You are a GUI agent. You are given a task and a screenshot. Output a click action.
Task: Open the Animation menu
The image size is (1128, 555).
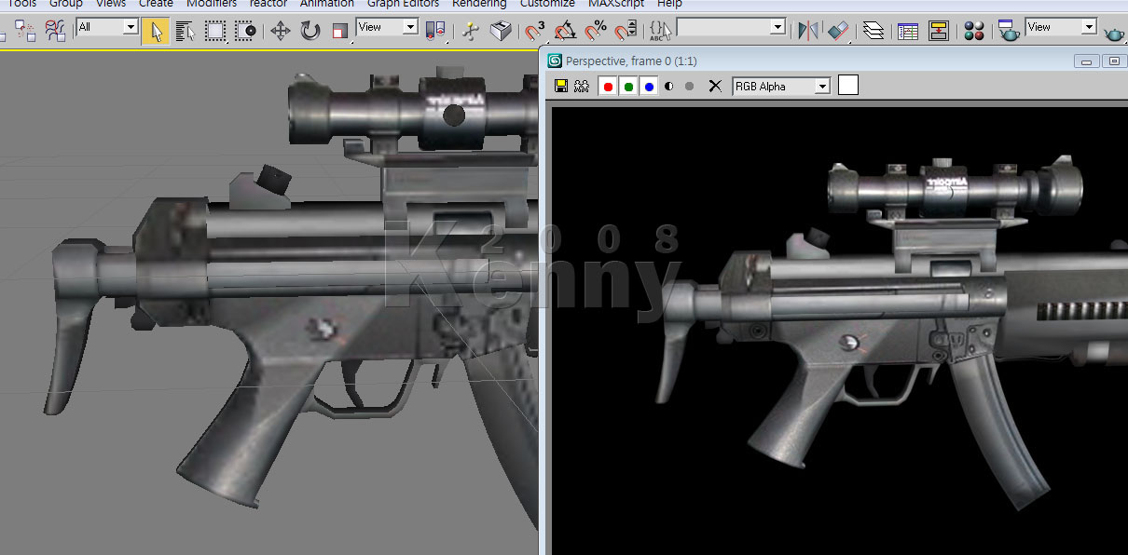(x=327, y=4)
